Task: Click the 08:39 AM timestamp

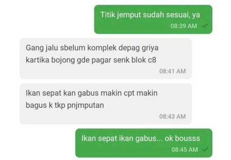Action: (184, 26)
